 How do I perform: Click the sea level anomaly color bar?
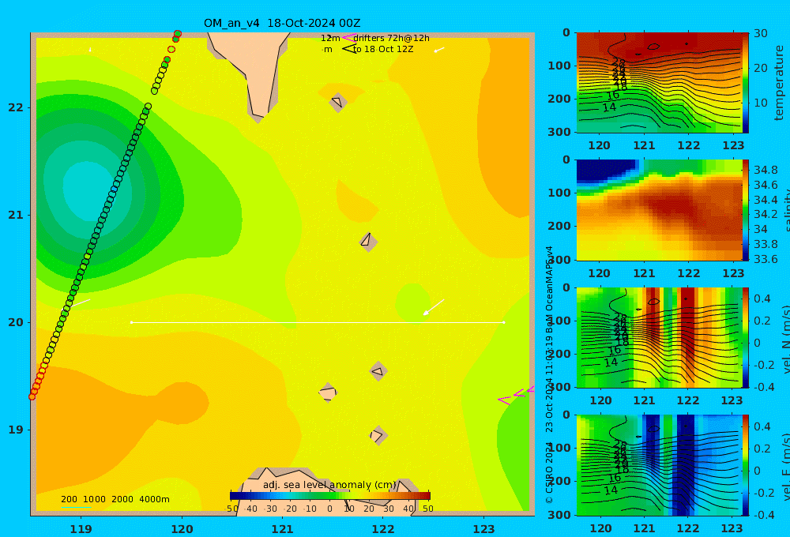pyautogui.click(x=330, y=496)
